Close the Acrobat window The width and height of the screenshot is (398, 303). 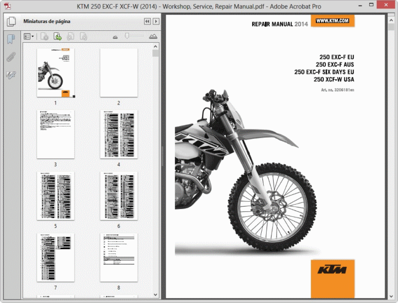(386, 5)
